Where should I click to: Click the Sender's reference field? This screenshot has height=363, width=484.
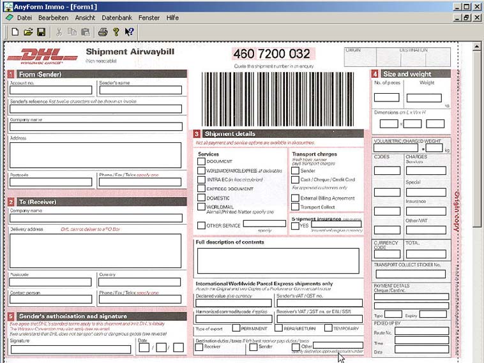[x=96, y=108]
